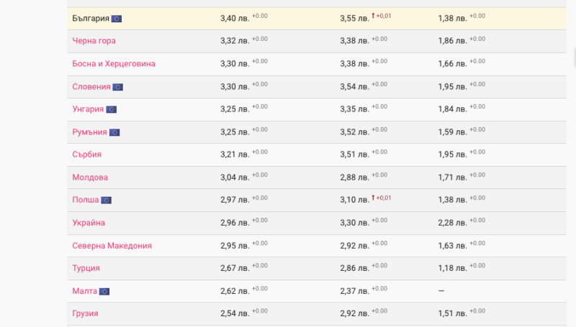This screenshot has width=576, height=327.
Task: Open the Грузия link
Action: click(85, 313)
